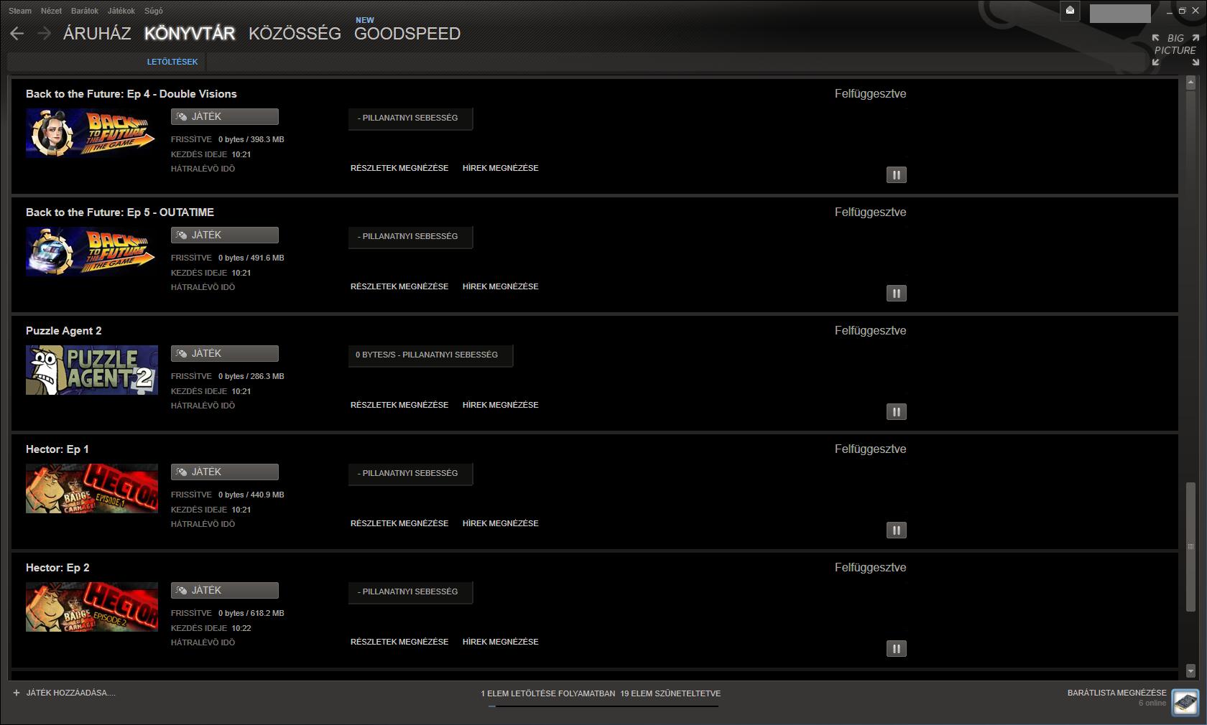Click JÁTÉK button for Hector: Ep 2

225,591
